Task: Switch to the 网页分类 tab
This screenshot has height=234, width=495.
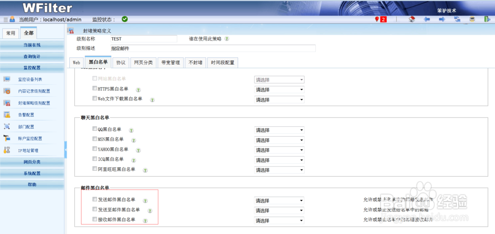Action: click(x=144, y=63)
